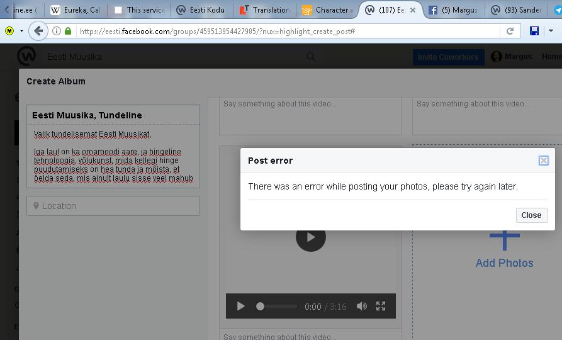Click the Location input field

click(x=113, y=206)
